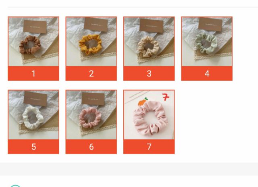Click the orange label numbered 5
258x187 pixels.
(x=33, y=147)
